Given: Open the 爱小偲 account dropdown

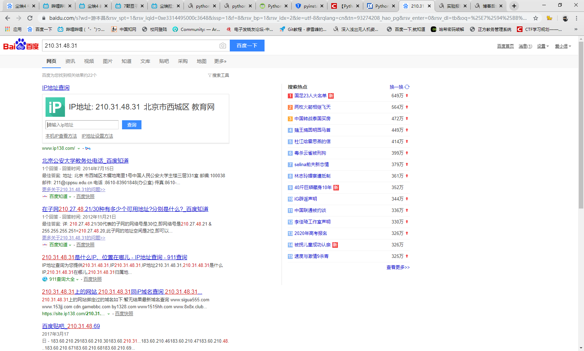Looking at the screenshot, I should coord(563,46).
